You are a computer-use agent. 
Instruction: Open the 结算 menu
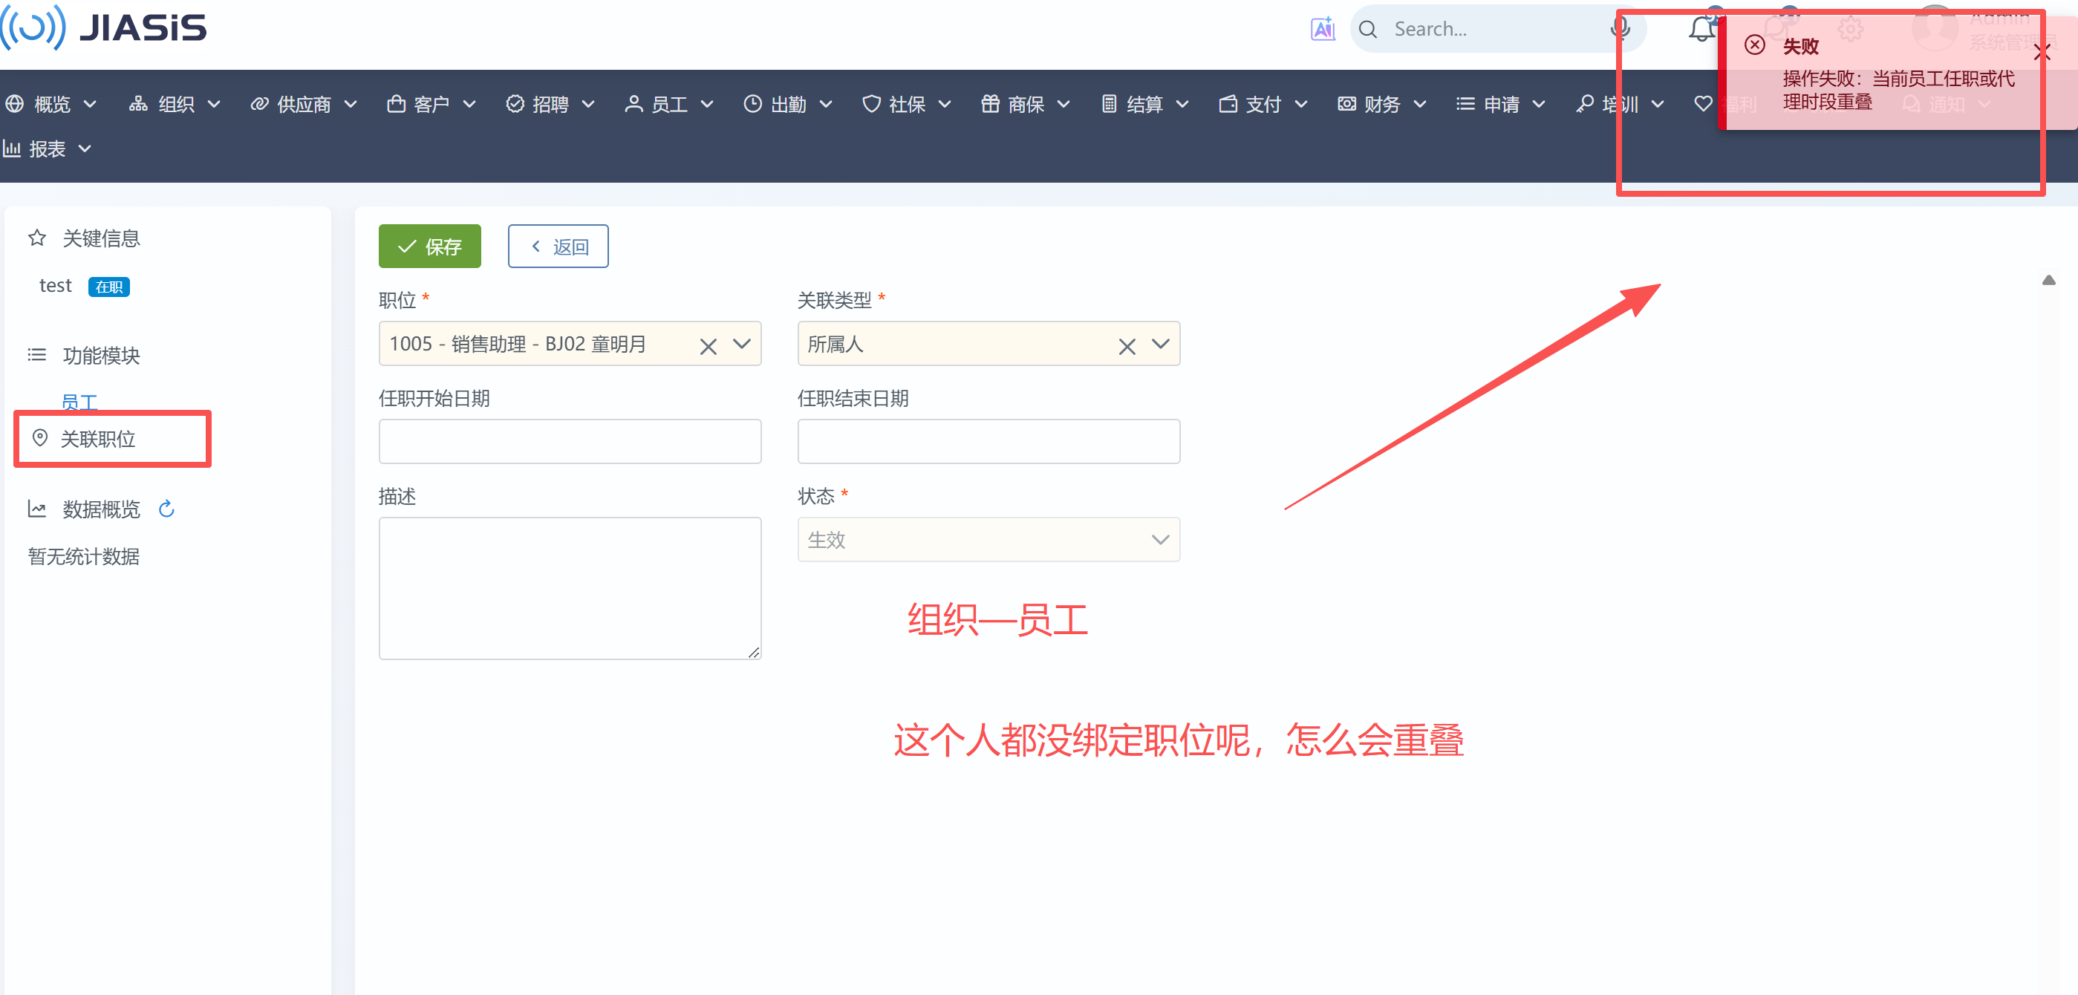coord(1144,104)
